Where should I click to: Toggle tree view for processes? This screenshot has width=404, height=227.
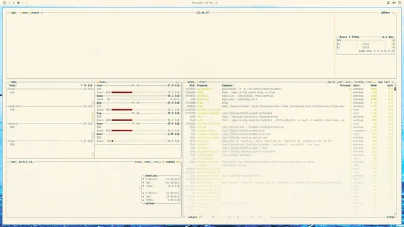point(369,82)
